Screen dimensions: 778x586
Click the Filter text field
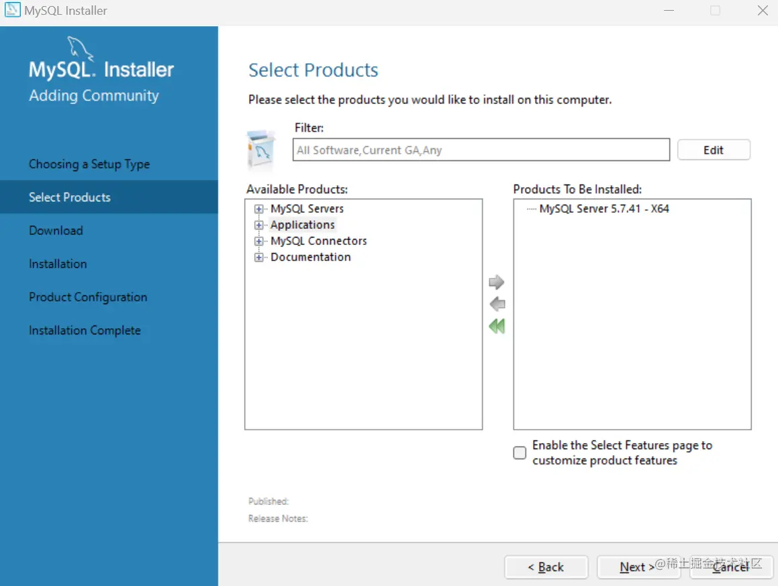pos(481,150)
